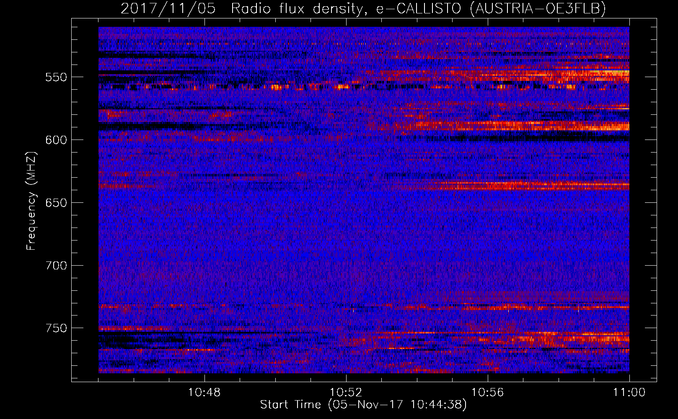Click the 550 frequency tick label
Screen dimensions: 678x419
[56, 78]
